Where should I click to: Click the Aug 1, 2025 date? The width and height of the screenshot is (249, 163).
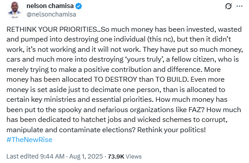click(x=86, y=156)
